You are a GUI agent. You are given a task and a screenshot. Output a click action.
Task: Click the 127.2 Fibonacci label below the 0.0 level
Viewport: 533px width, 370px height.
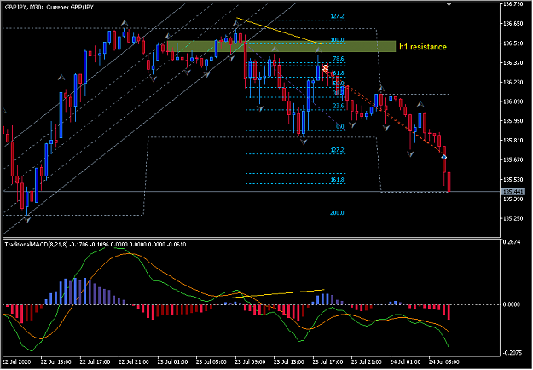coord(337,150)
